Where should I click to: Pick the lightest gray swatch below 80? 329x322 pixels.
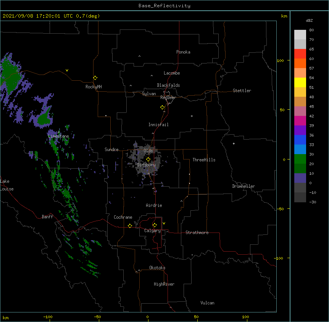click(300, 34)
